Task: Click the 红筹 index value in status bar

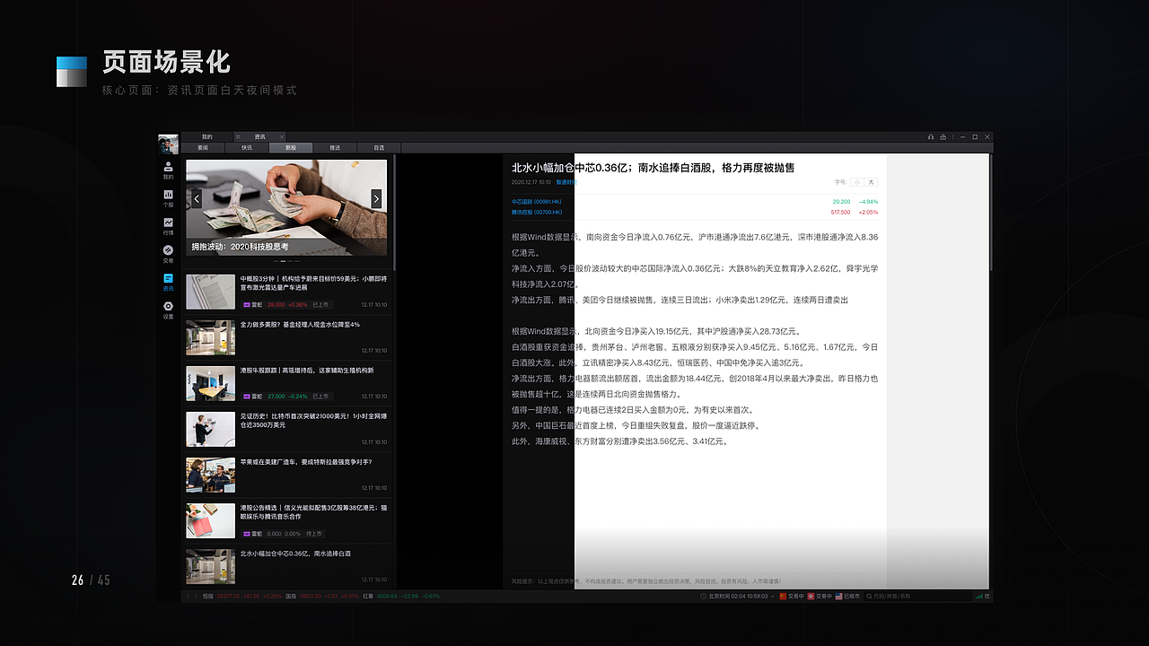Action: pos(387,596)
